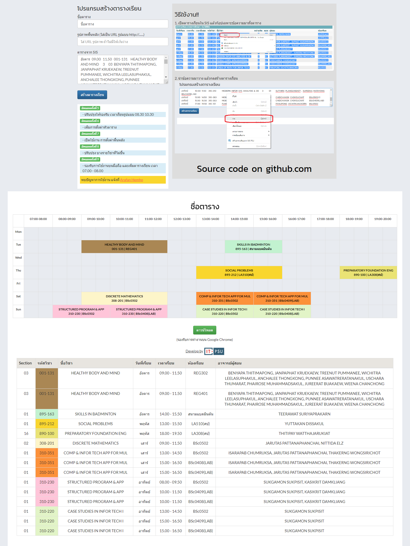Select PREPARATORY FOUNDATION ENG timetable block
This screenshot has height=546, width=410.
[368, 272]
